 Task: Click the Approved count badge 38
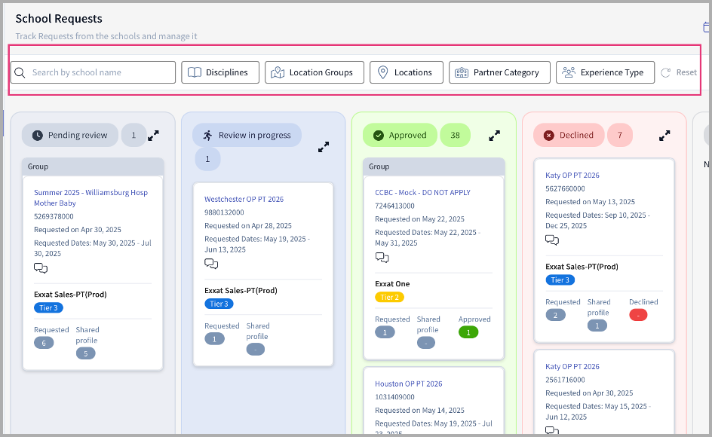[x=455, y=135]
